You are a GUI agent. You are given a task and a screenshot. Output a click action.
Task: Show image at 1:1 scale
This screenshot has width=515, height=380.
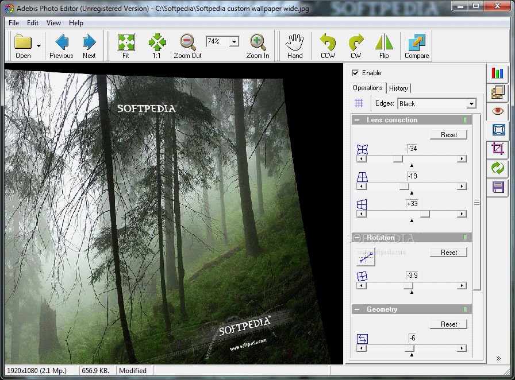point(157,46)
